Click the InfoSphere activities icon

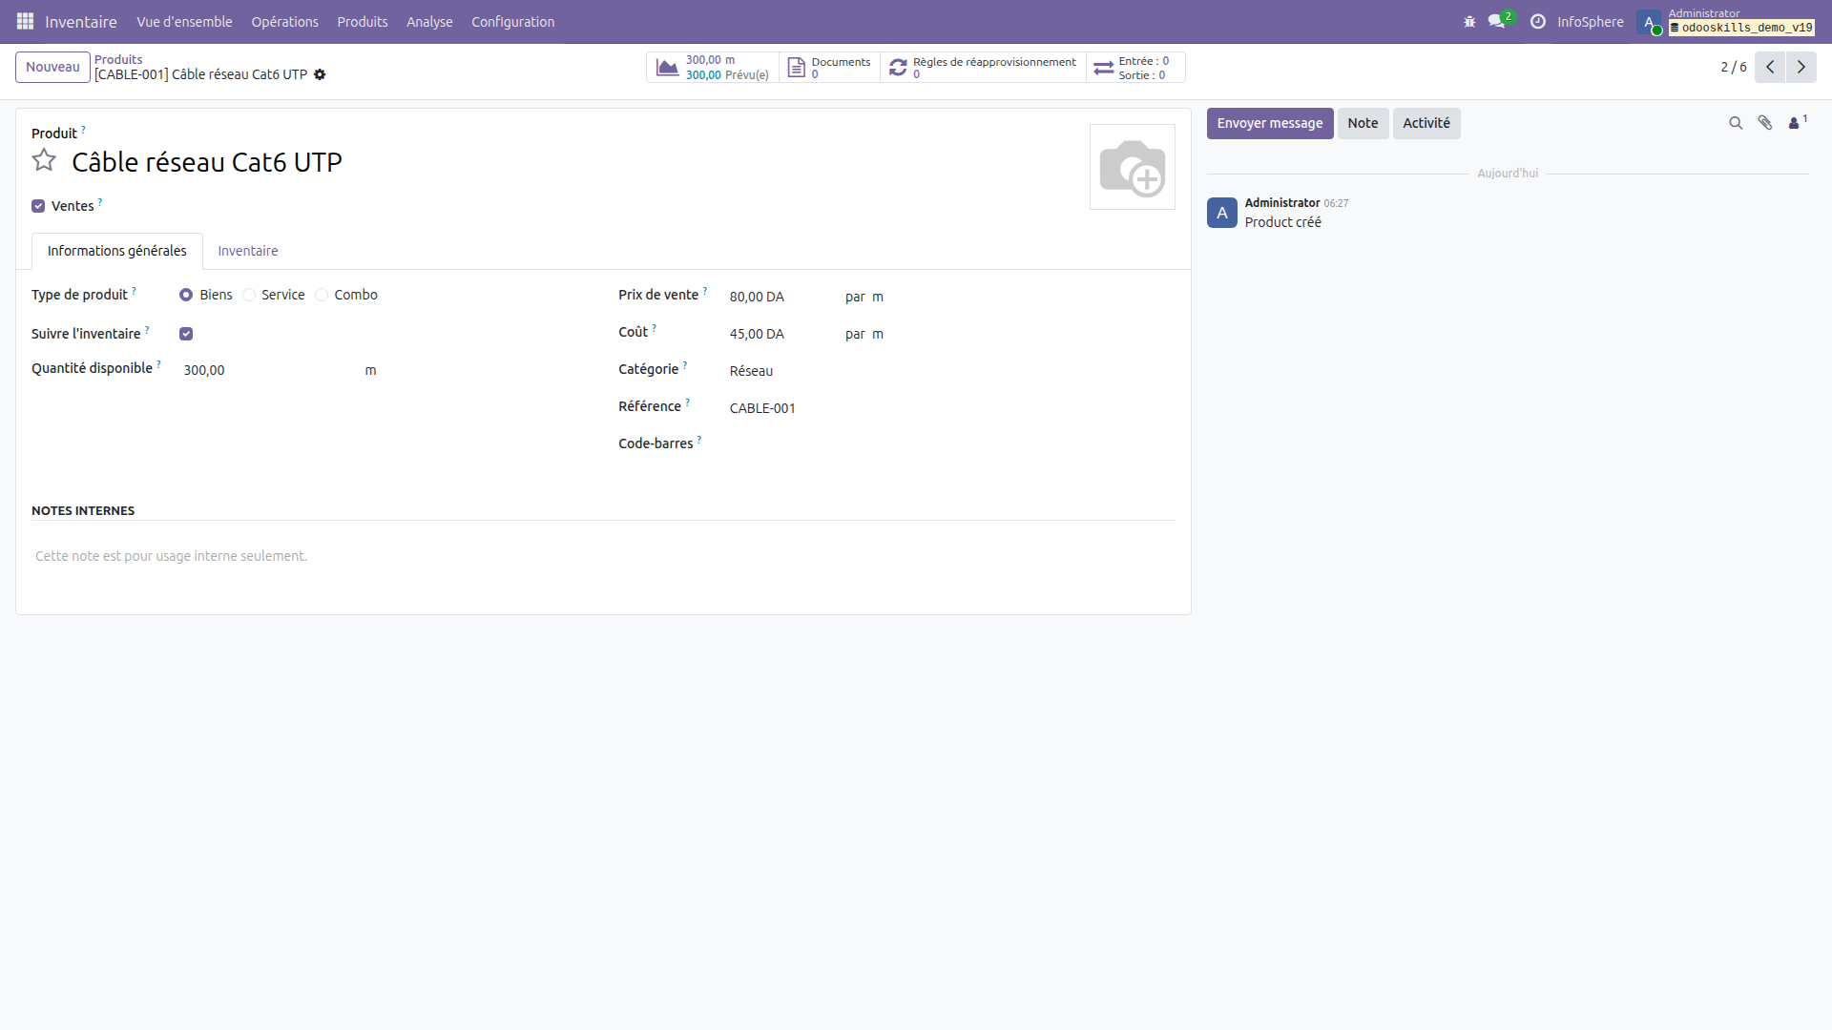point(1539,22)
